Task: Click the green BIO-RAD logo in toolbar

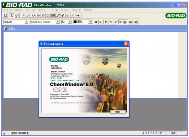Action: point(176,16)
